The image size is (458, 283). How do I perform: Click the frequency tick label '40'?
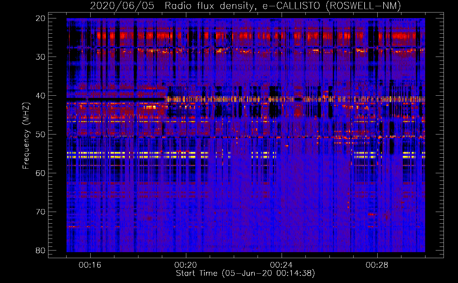tap(41, 96)
